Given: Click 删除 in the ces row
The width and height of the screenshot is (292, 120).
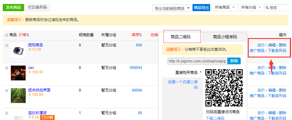Looking at the screenshot, I should pyautogui.click(x=282, y=68).
